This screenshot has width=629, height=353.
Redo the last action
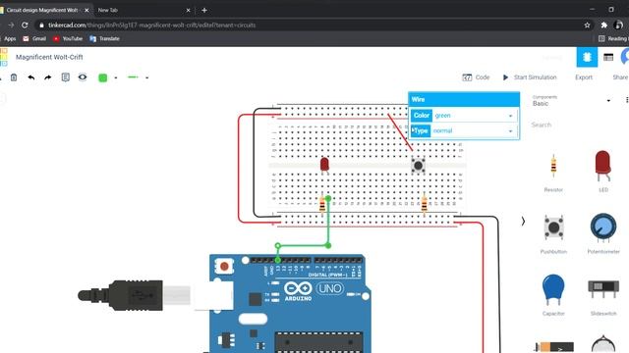click(48, 77)
